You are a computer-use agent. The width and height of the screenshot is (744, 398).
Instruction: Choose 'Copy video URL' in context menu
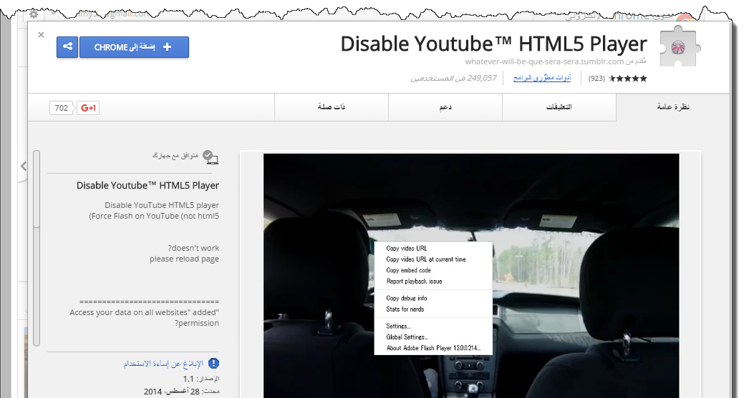[406, 249]
